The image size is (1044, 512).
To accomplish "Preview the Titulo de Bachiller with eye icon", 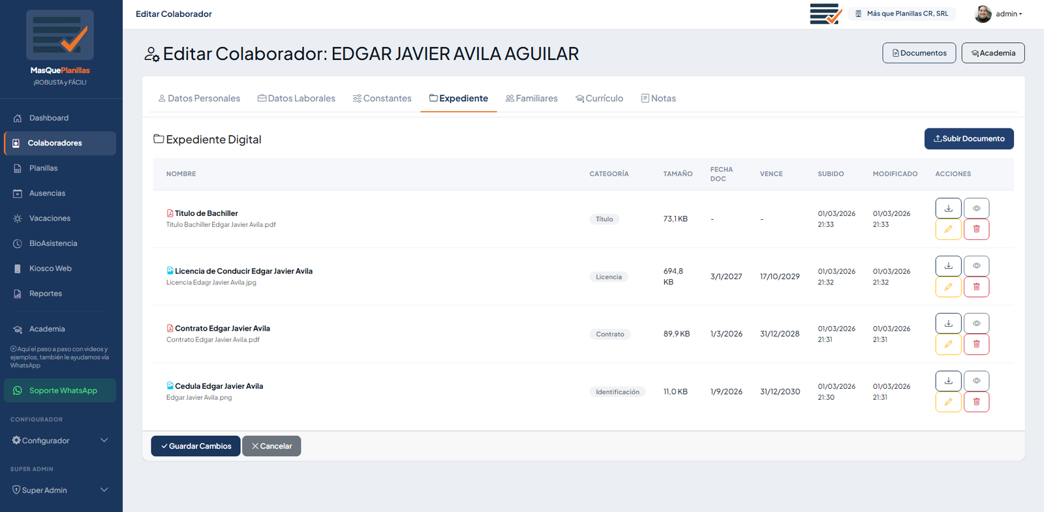I will [976, 209].
